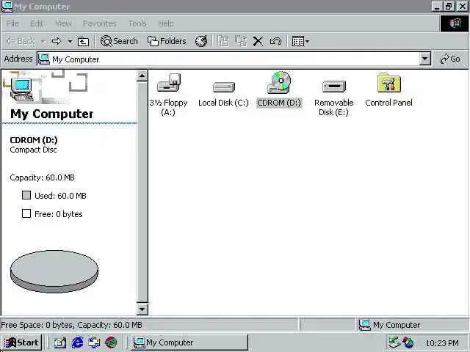Open the Help menu
470x352 pixels.
tap(166, 23)
